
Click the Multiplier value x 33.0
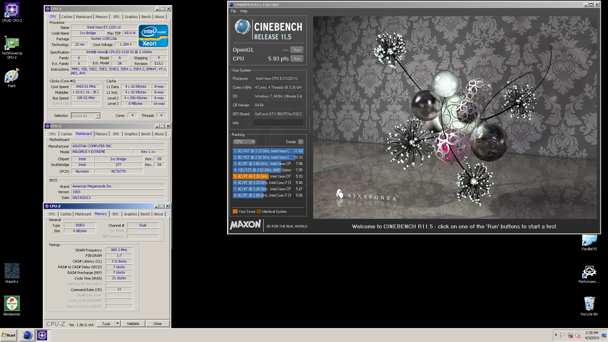[86, 92]
